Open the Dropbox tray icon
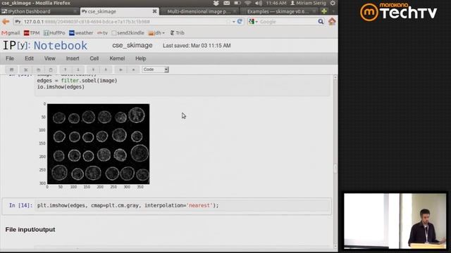 click(x=216, y=3)
